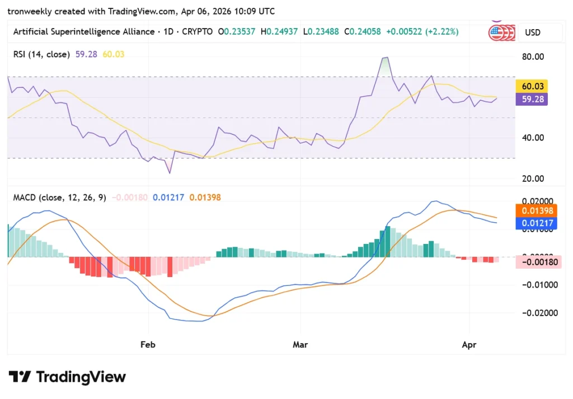Click the yellow 60.03 RSI value badge
The width and height of the screenshot is (573, 399).
[x=531, y=86]
